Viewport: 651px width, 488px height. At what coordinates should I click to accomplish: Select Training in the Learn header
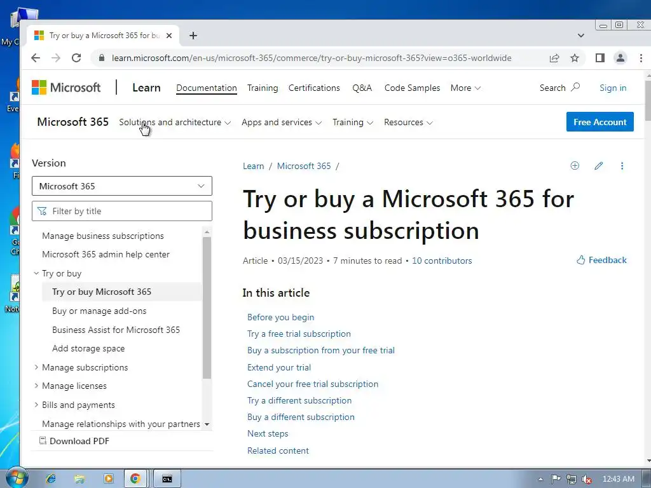point(263,88)
